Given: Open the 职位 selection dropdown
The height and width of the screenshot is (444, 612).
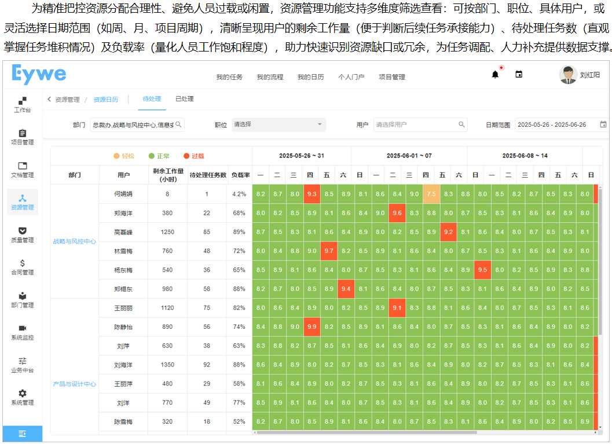Looking at the screenshot, I should [278, 124].
